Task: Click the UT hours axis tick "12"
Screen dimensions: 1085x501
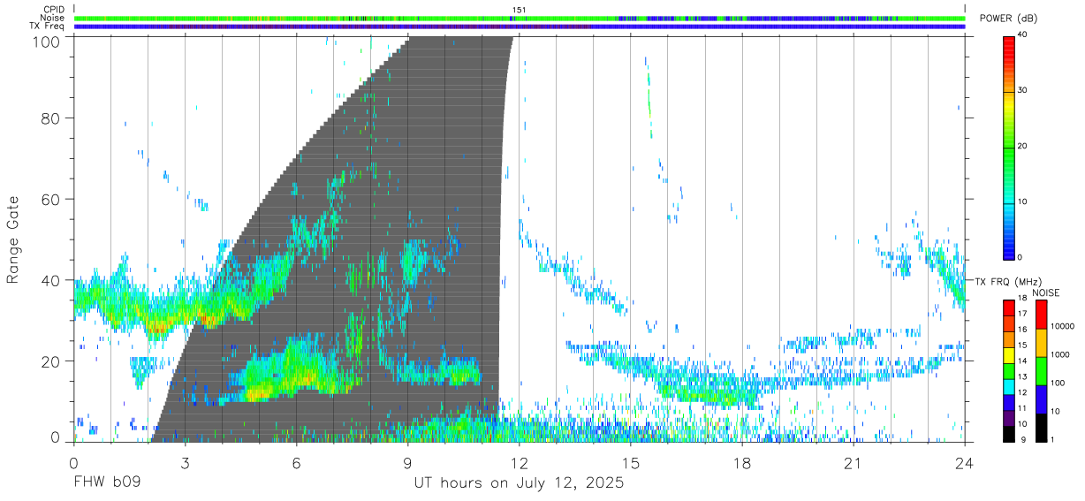Action: (x=519, y=462)
